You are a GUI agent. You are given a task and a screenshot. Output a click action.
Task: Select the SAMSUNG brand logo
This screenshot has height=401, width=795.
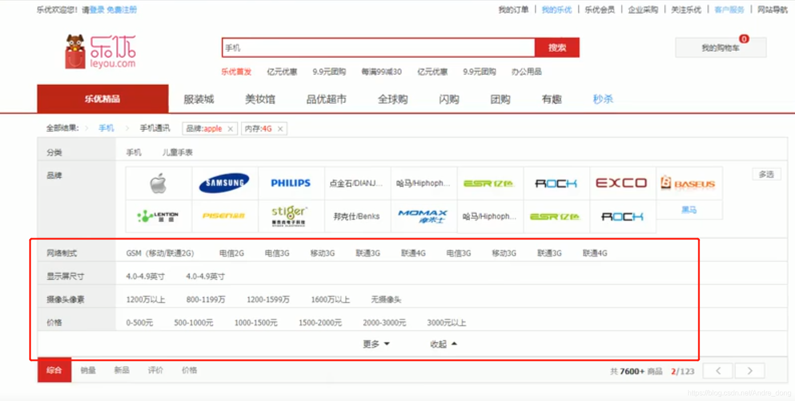click(x=225, y=182)
